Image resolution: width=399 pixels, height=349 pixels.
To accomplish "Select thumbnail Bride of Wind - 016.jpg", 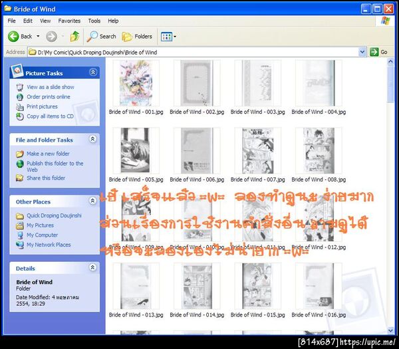I will pyautogui.click(x=319, y=286).
